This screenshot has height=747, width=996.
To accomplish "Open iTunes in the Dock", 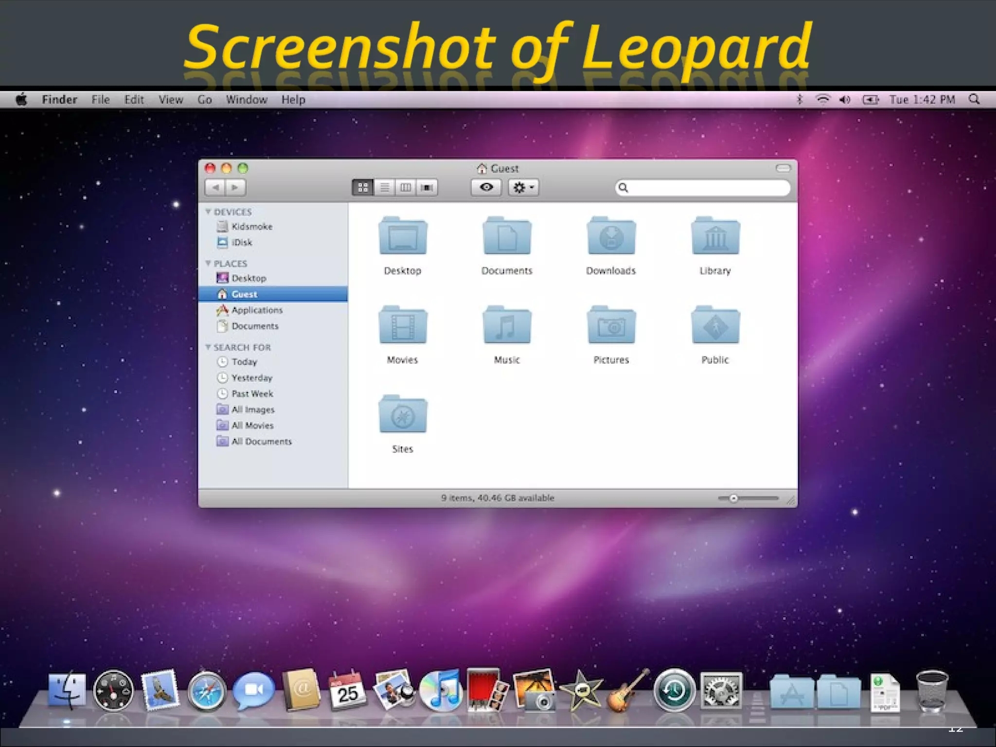I will coord(440,691).
